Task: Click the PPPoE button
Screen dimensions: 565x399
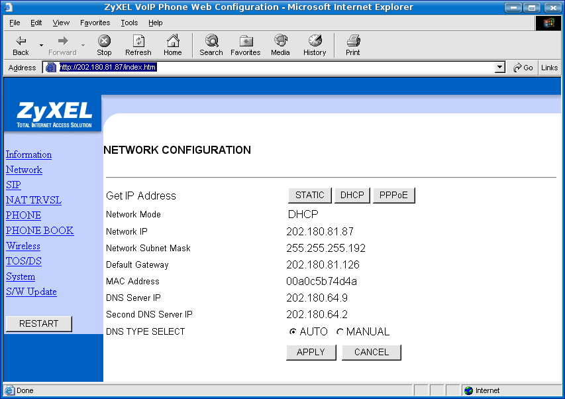Action: (394, 196)
